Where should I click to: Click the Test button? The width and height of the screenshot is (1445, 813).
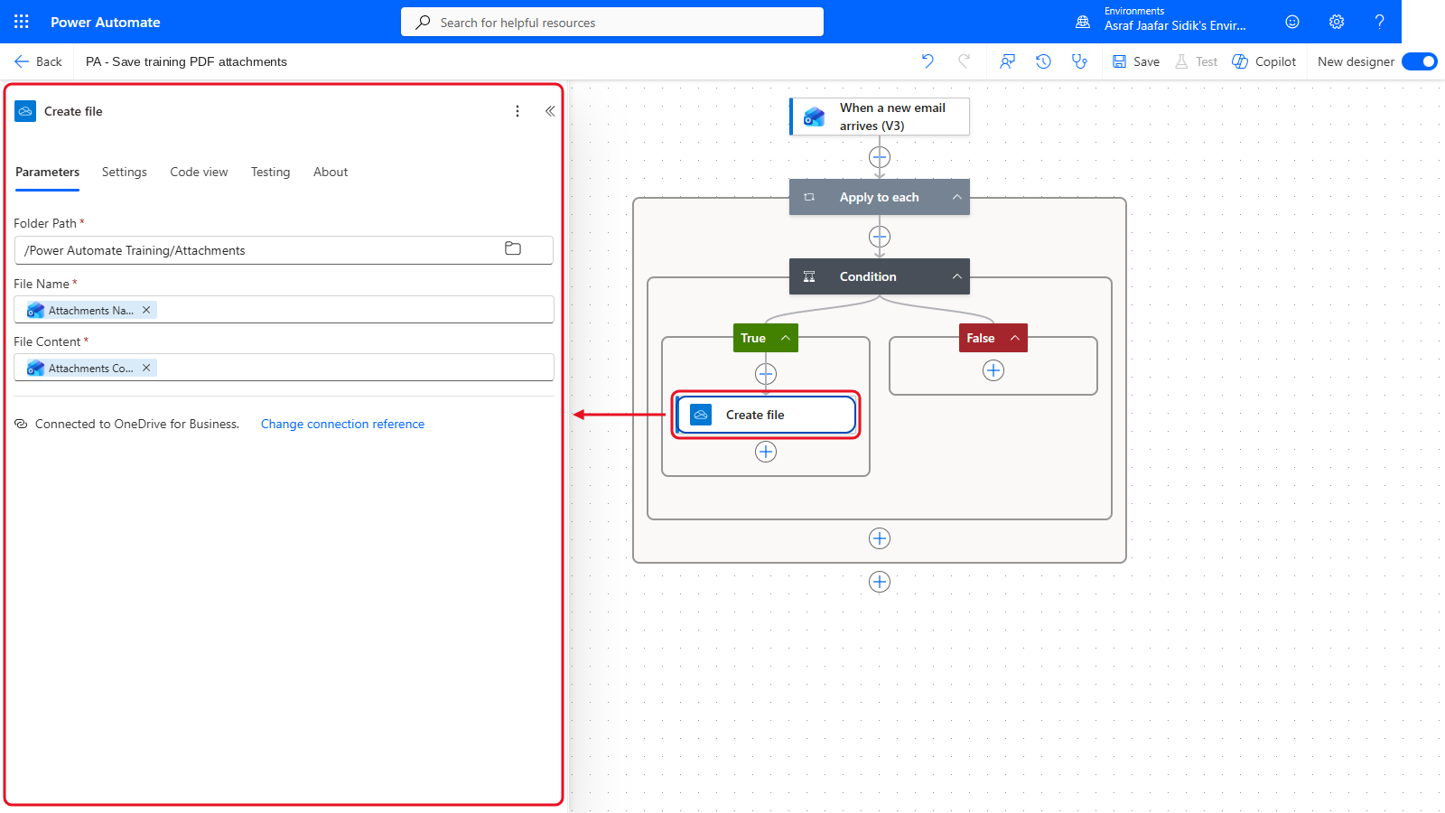[1197, 61]
